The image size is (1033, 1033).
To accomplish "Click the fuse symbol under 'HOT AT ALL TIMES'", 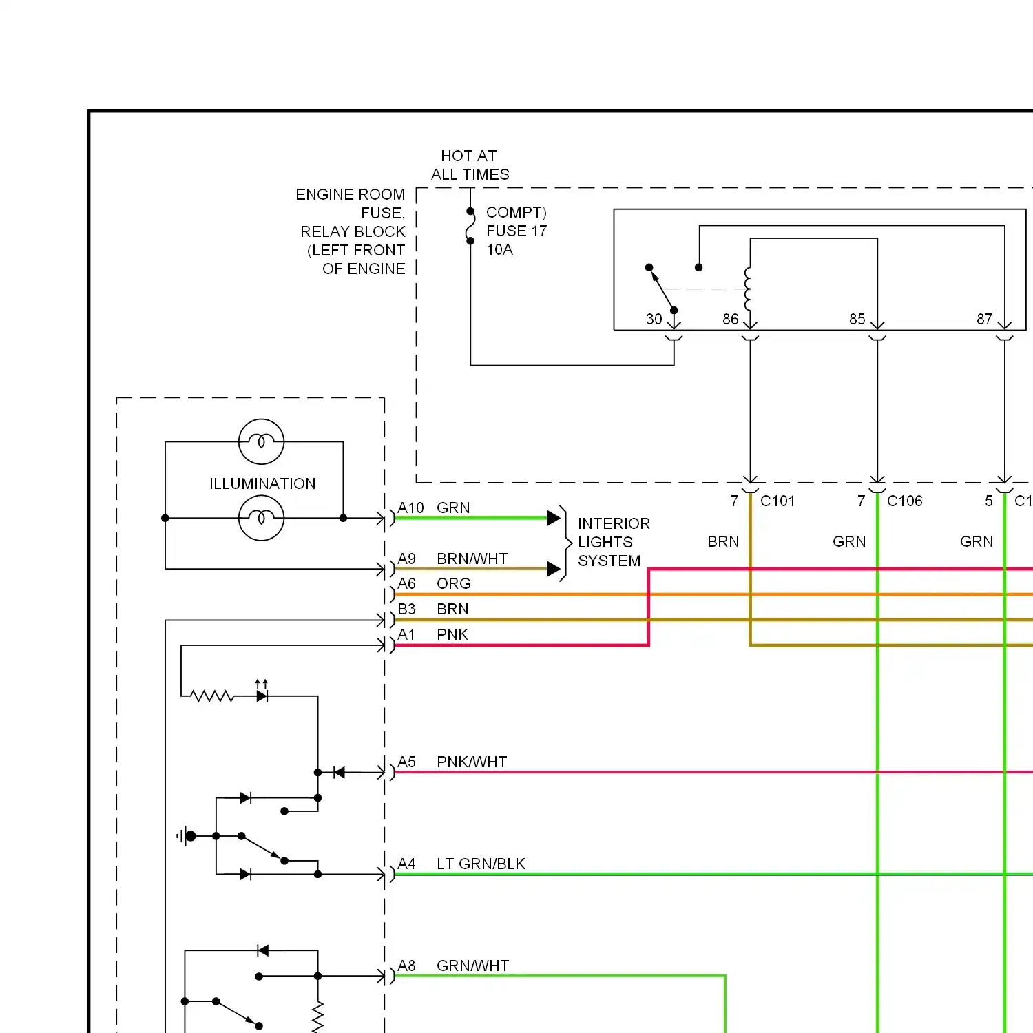I will (x=470, y=226).
